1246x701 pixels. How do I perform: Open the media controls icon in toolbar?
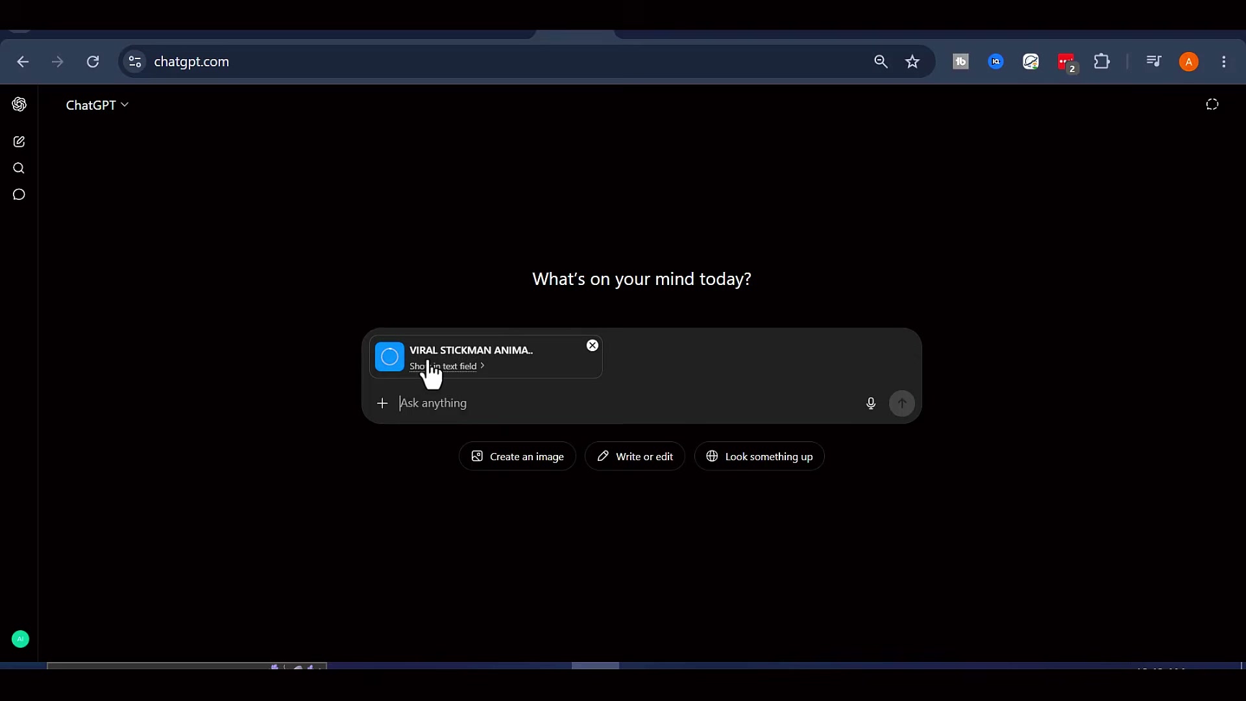tap(1154, 62)
